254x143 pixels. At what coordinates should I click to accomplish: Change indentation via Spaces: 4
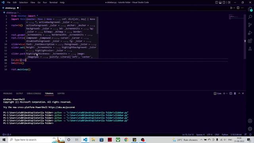click(200, 135)
